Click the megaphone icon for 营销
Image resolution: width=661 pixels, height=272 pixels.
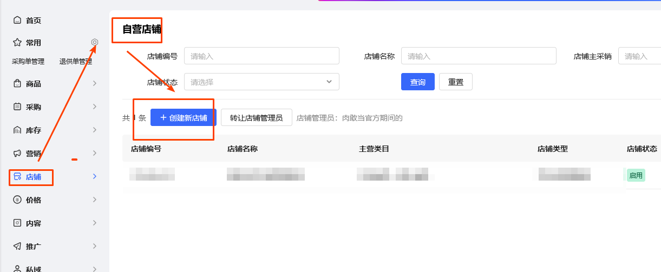coord(17,154)
